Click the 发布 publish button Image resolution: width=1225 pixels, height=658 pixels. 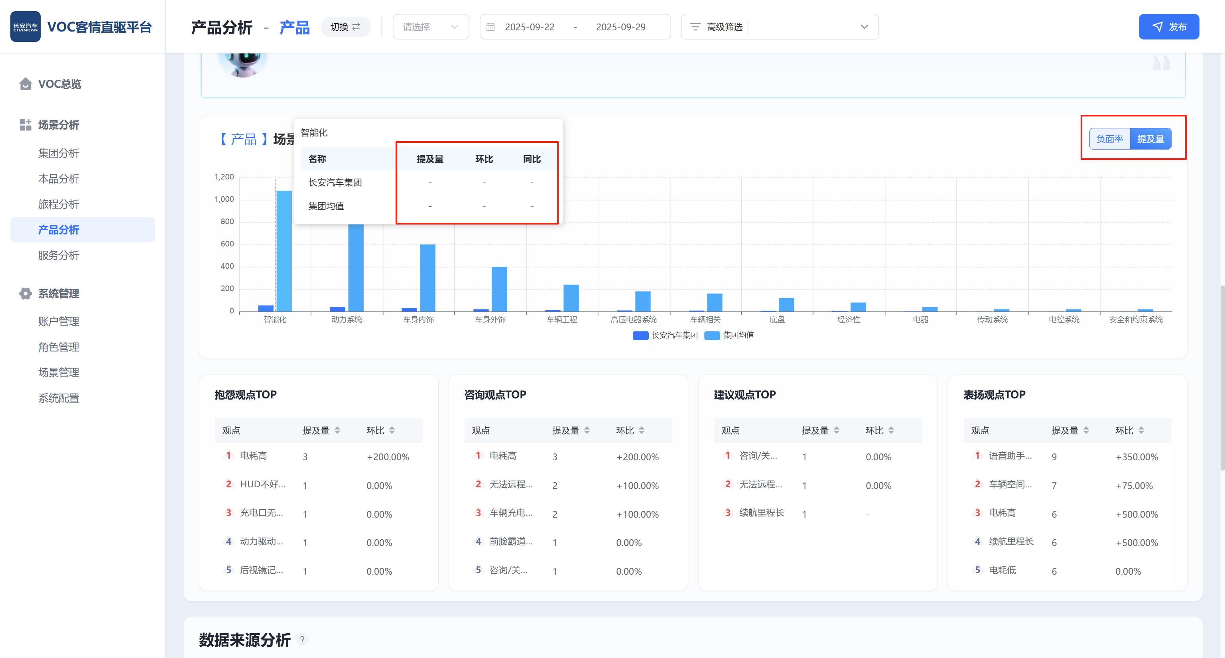point(1168,27)
